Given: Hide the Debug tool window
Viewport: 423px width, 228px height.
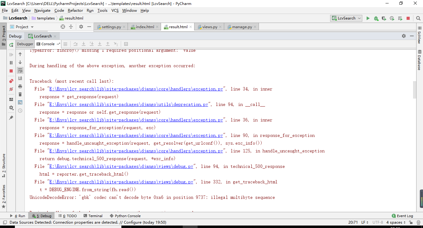Looking at the screenshot, I should (x=412, y=36).
